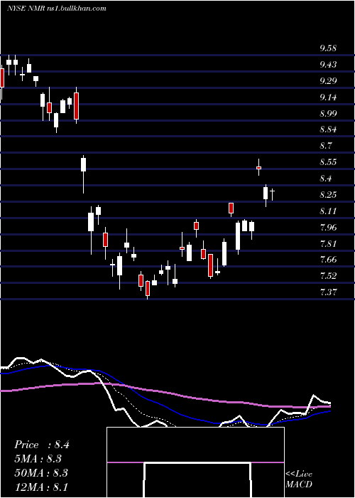Click the 8.4 price axis label
The height and width of the screenshot is (498, 355).
click(326, 179)
